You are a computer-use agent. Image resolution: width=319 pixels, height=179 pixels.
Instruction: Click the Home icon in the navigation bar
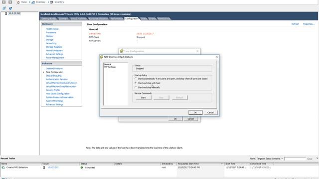[18, 2]
